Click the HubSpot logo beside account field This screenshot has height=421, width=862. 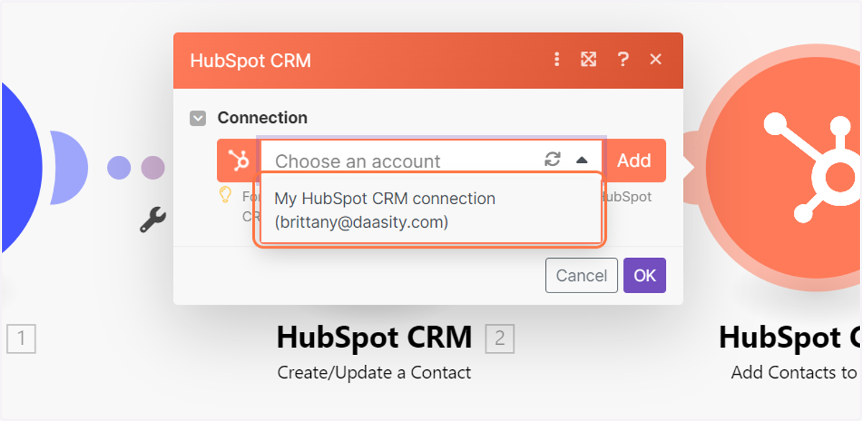tap(238, 160)
